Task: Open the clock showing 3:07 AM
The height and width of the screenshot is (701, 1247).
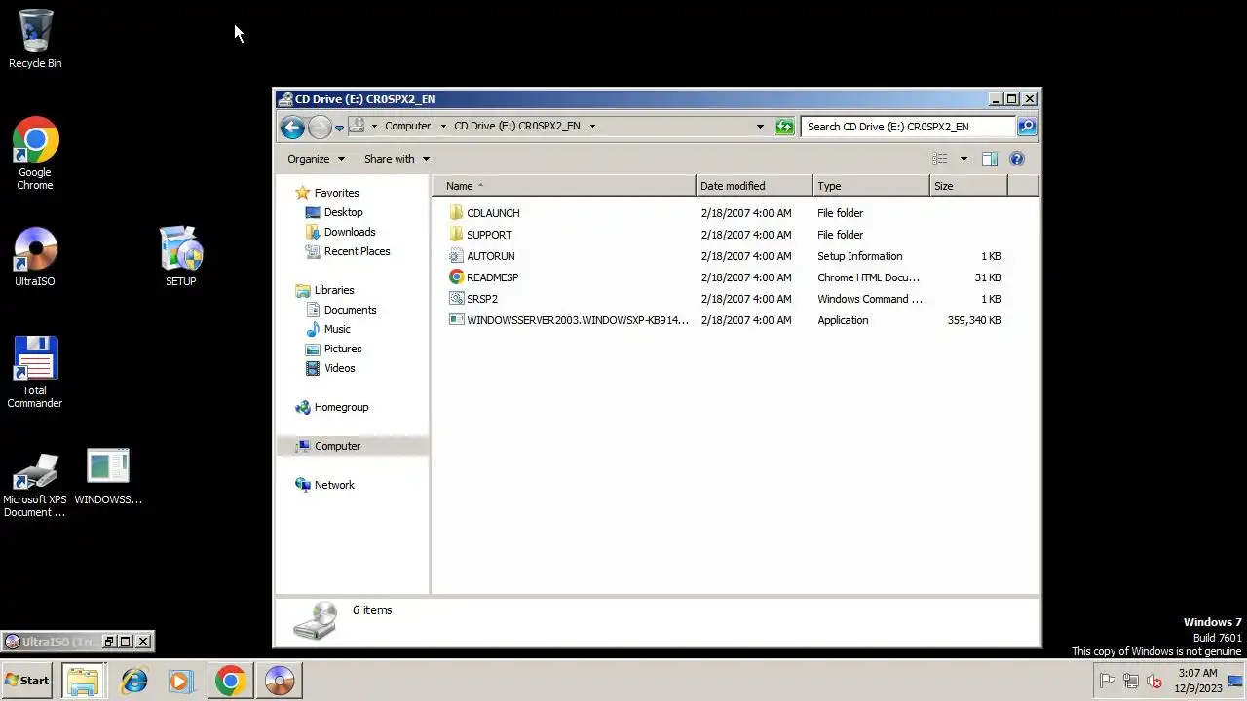Action: pyautogui.click(x=1197, y=681)
